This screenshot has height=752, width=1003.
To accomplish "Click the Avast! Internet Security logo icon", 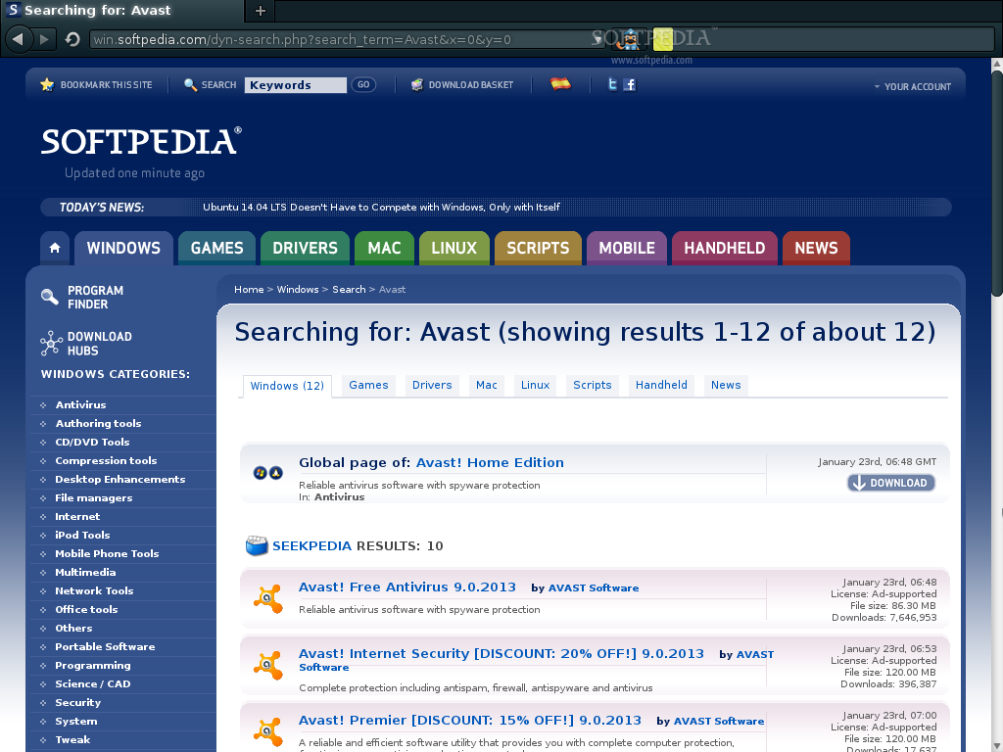I will point(268,665).
